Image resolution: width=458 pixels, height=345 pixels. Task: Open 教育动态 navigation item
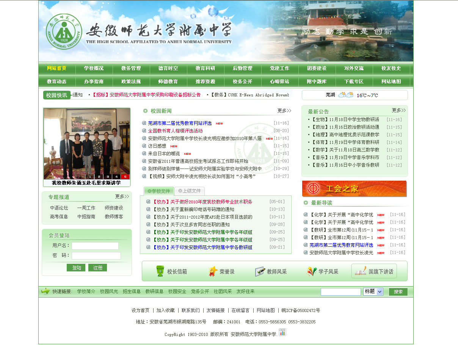pos(57,82)
